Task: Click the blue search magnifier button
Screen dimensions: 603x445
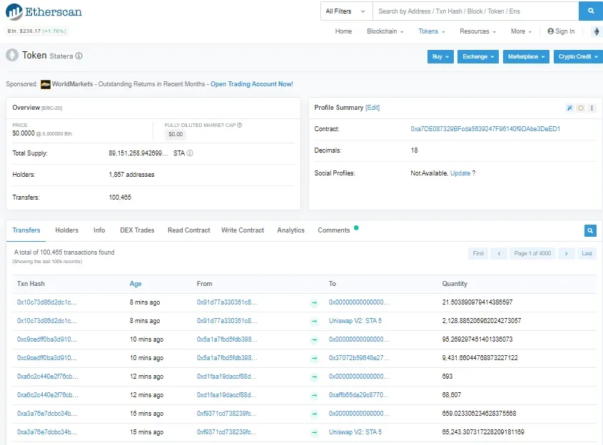Action: tap(591, 11)
